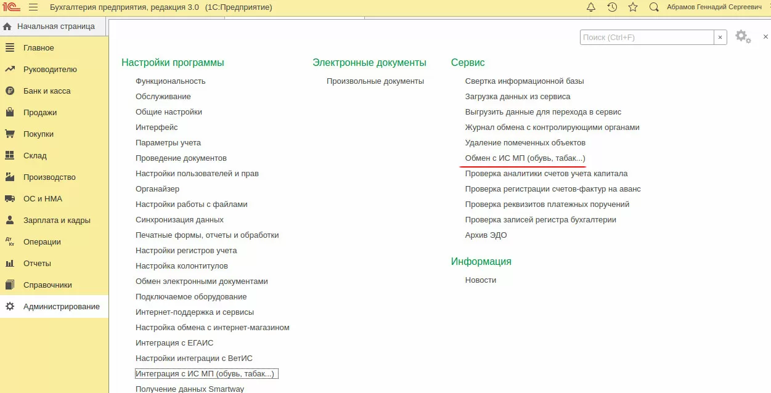Open Загрузка данных из сервиса
Screen dimensions: 771x393
pos(518,97)
